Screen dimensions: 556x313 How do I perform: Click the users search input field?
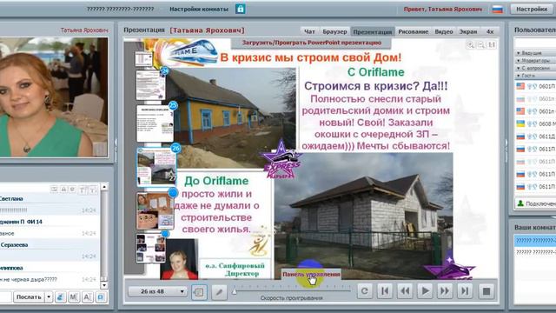click(x=535, y=43)
